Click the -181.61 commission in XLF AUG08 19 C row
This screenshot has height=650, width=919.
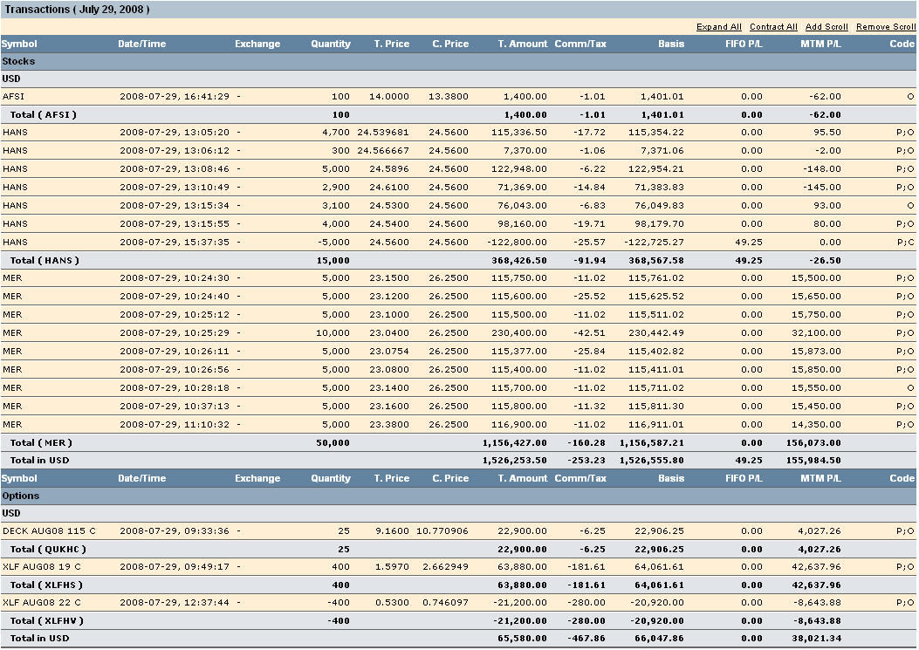(x=586, y=567)
